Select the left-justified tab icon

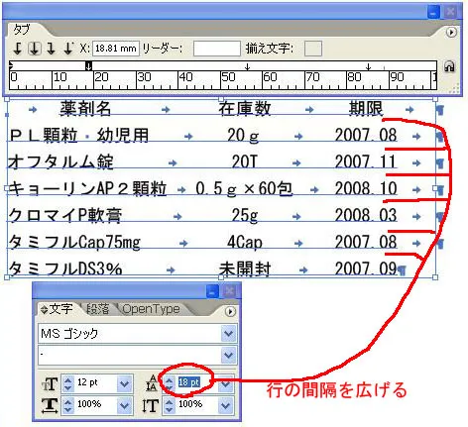tap(18, 49)
